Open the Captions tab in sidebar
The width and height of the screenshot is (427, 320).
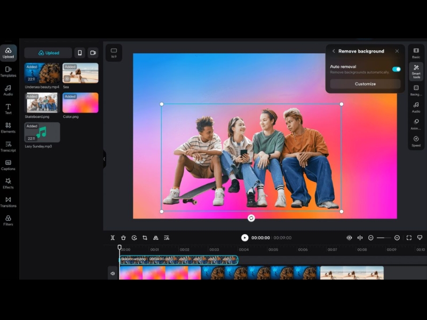(x=8, y=165)
